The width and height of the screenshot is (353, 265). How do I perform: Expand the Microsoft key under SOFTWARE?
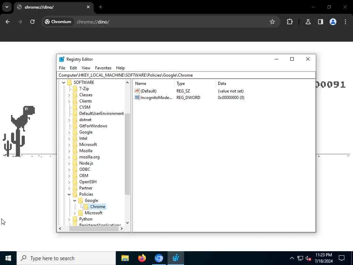[x=69, y=145]
